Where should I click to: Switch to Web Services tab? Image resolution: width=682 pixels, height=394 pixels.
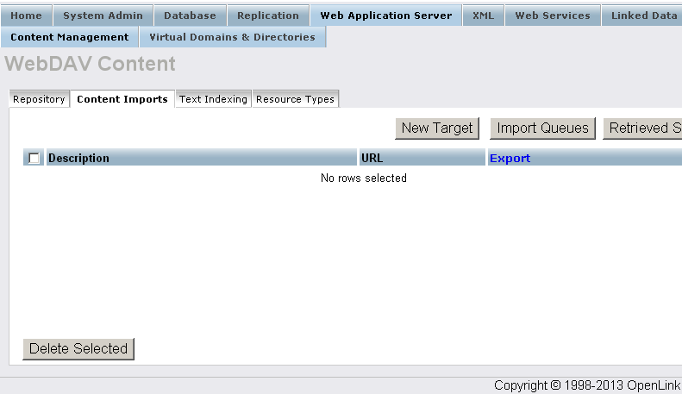pos(553,16)
